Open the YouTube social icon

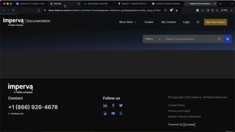[x=113, y=113]
